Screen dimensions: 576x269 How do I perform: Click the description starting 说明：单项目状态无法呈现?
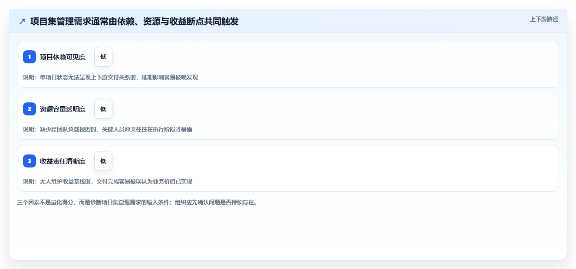click(111, 77)
